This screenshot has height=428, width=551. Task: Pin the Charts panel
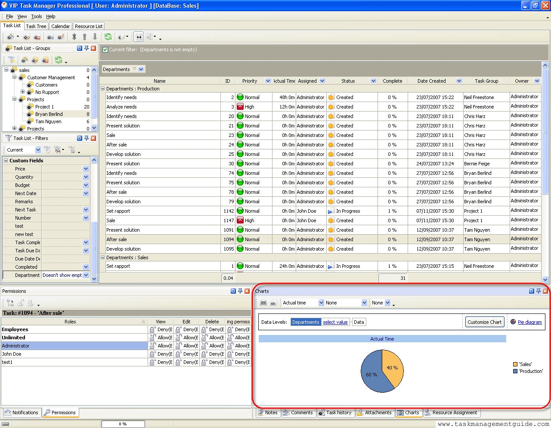coord(538,291)
